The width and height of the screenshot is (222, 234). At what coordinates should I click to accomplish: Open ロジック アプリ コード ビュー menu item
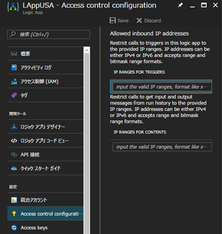(45, 141)
